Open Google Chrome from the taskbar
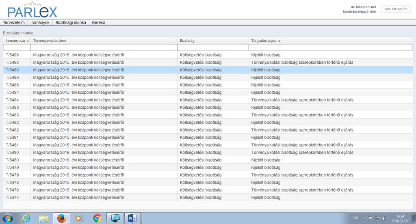Image resolution: width=416 pixels, height=224 pixels. click(x=97, y=218)
